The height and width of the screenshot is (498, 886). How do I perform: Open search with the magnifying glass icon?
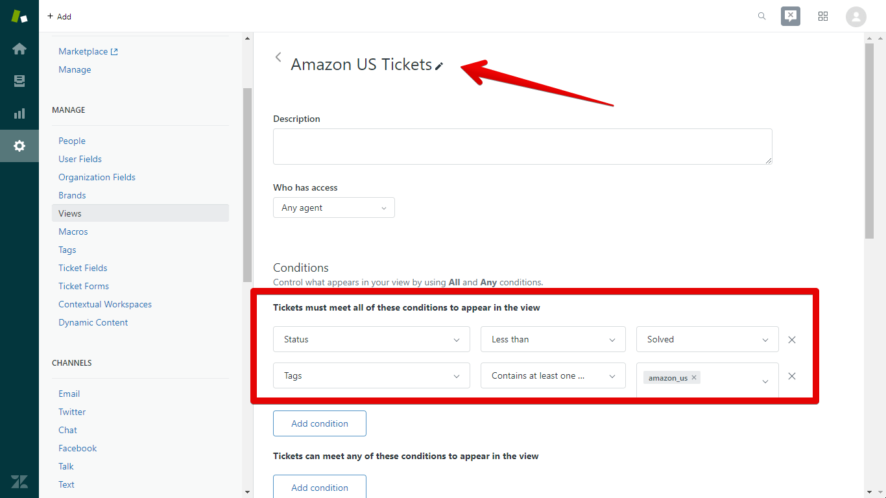(761, 16)
